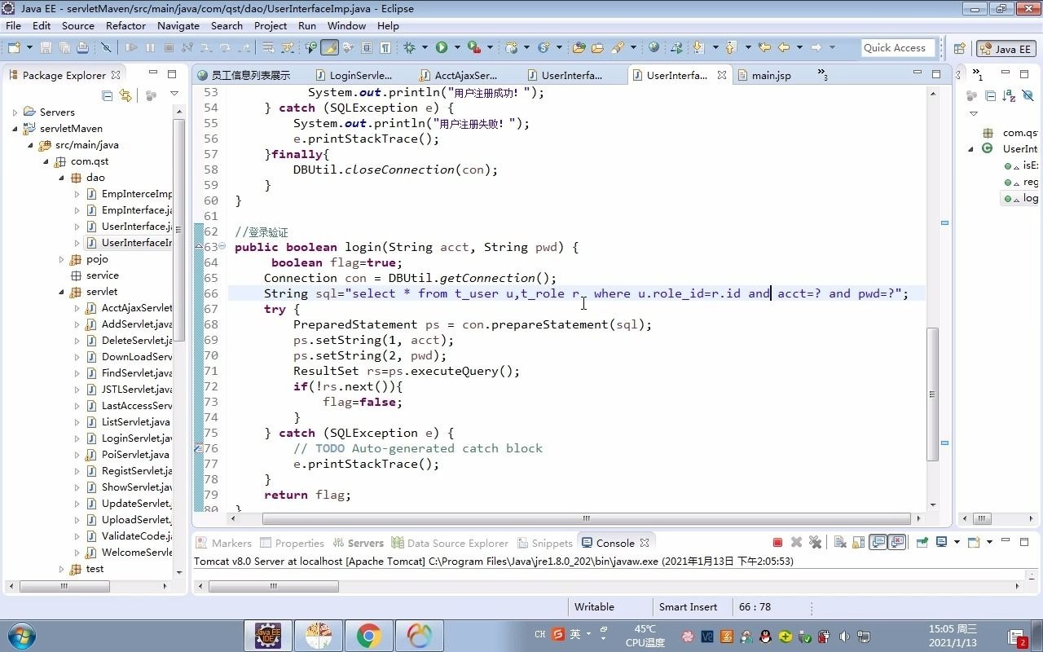Select the service package in tree

coord(95,275)
